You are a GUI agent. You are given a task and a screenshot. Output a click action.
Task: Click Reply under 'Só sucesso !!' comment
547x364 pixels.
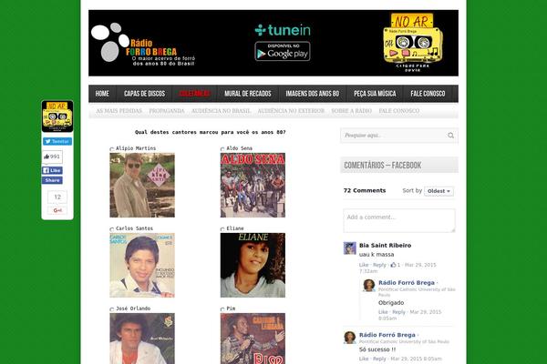click(x=379, y=359)
